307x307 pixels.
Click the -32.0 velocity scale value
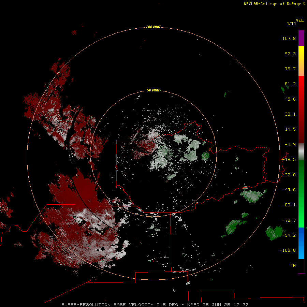click(x=289, y=175)
